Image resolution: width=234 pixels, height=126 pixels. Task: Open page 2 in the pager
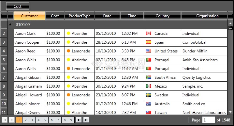(25, 120)
